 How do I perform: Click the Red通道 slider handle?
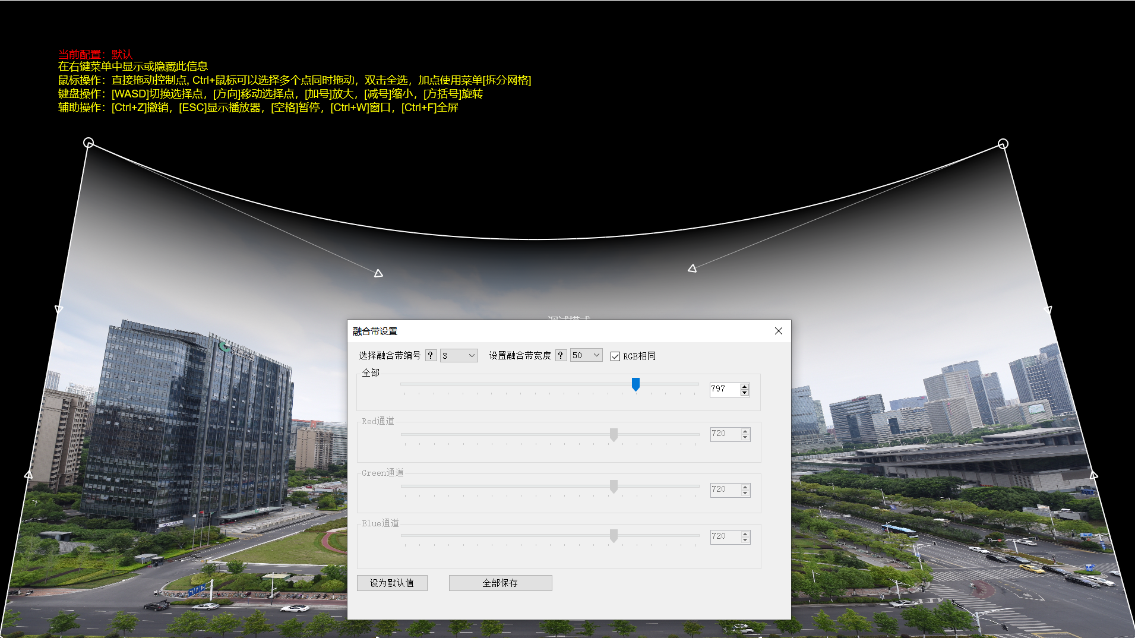614,435
